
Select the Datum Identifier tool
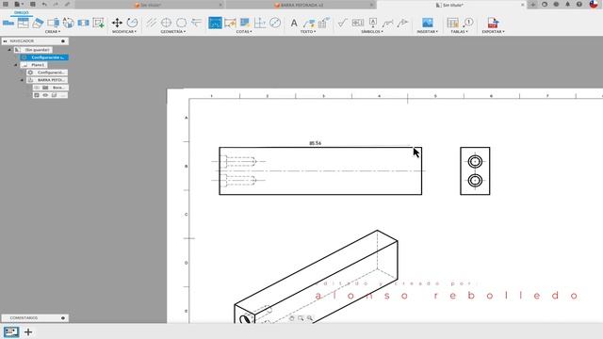(373, 23)
